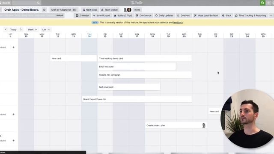274x154 pixels.
Task: Click member avatar on Create project plan
Action: click(x=204, y=125)
